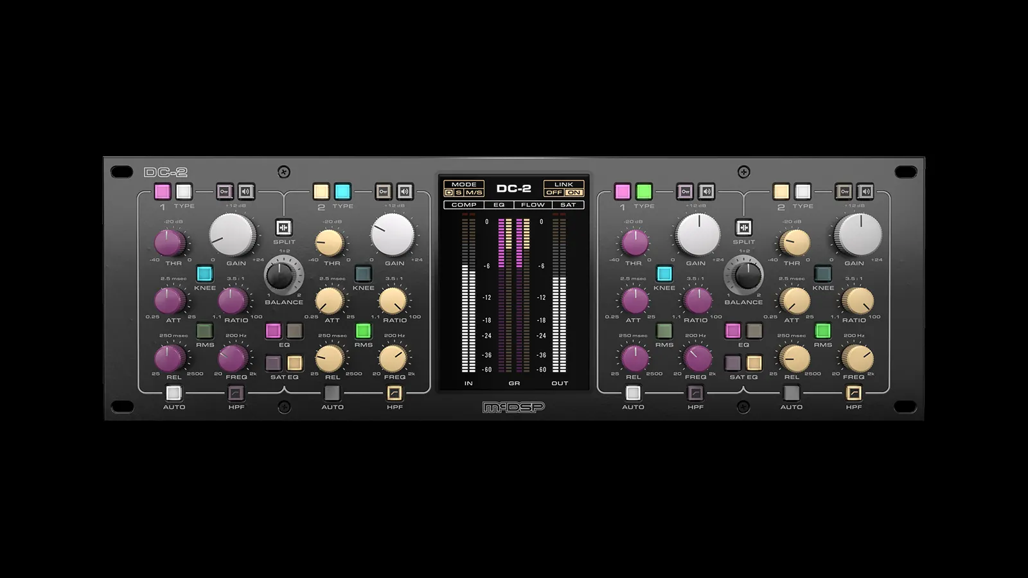
Task: Click the grey EQ button on the left unit
Action: pos(295,331)
